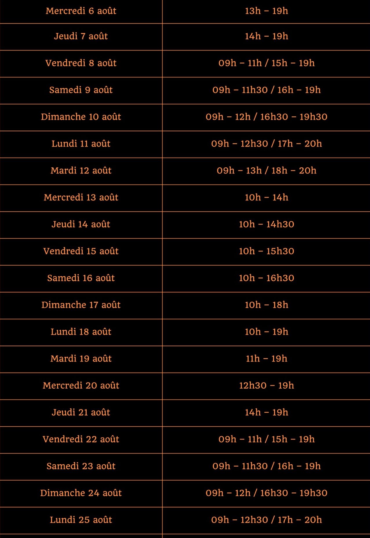
Task: Click the 10h – 18h hours cell
Action: 266,305
